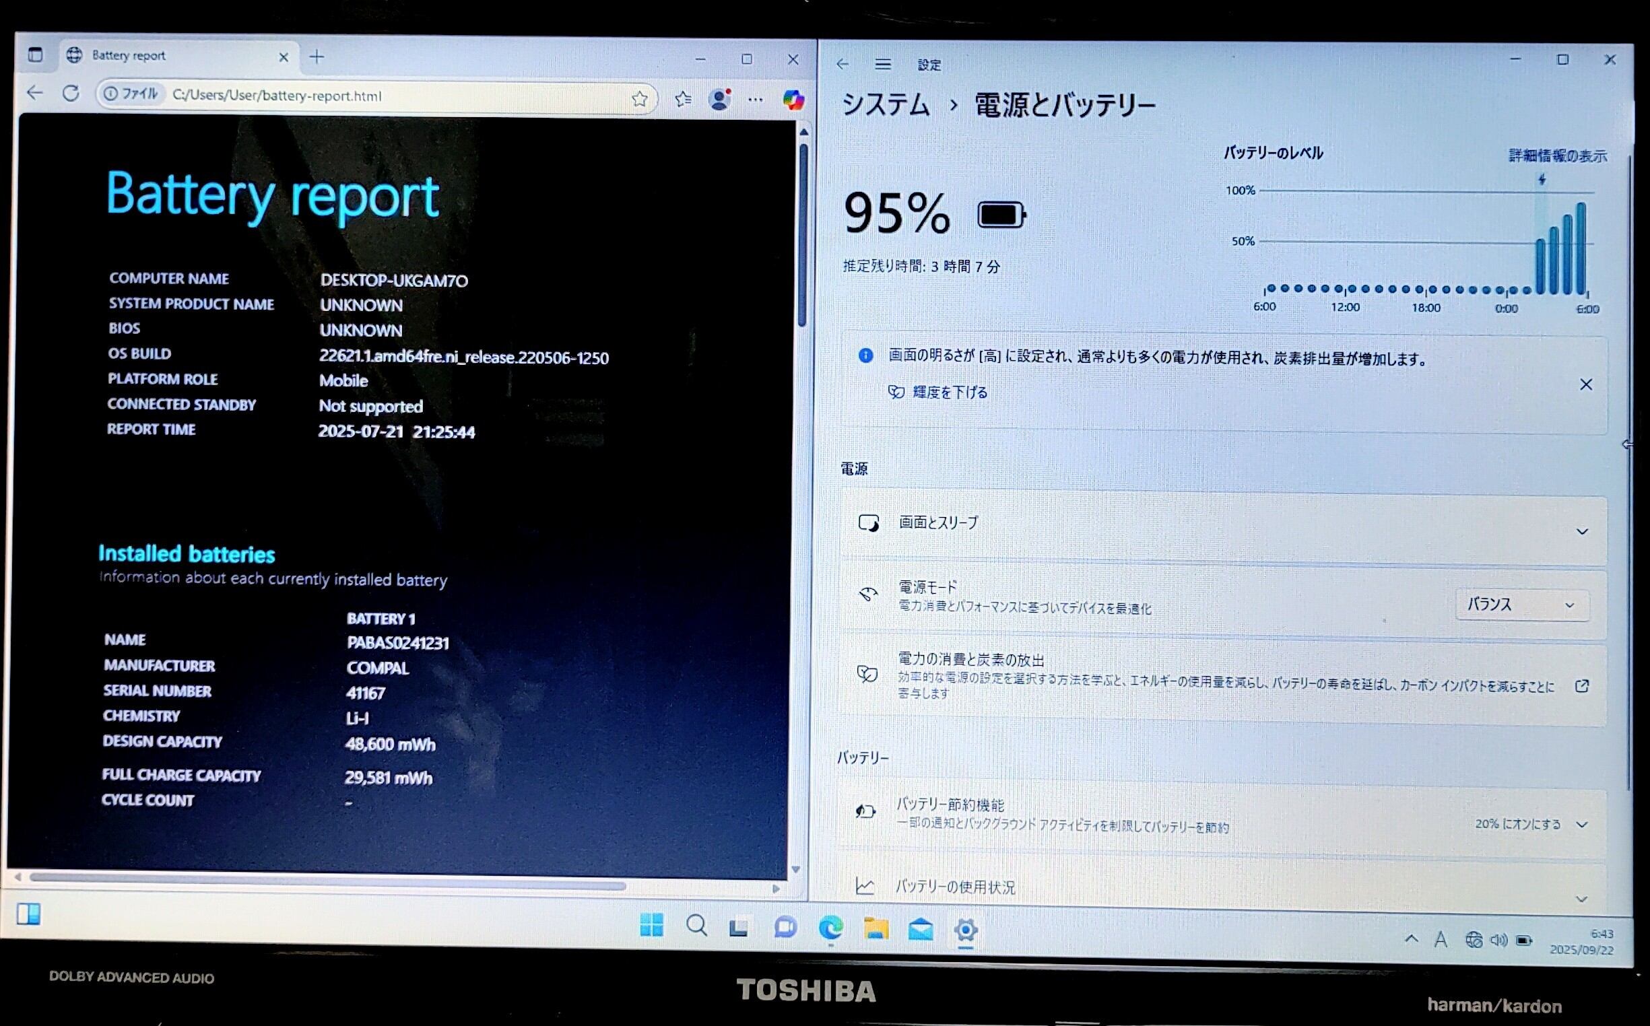The height and width of the screenshot is (1026, 1650).
Task: Open the Edge tab actions menu icon
Action: pos(35,55)
